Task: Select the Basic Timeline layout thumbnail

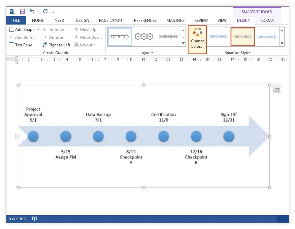Action: coord(120,37)
